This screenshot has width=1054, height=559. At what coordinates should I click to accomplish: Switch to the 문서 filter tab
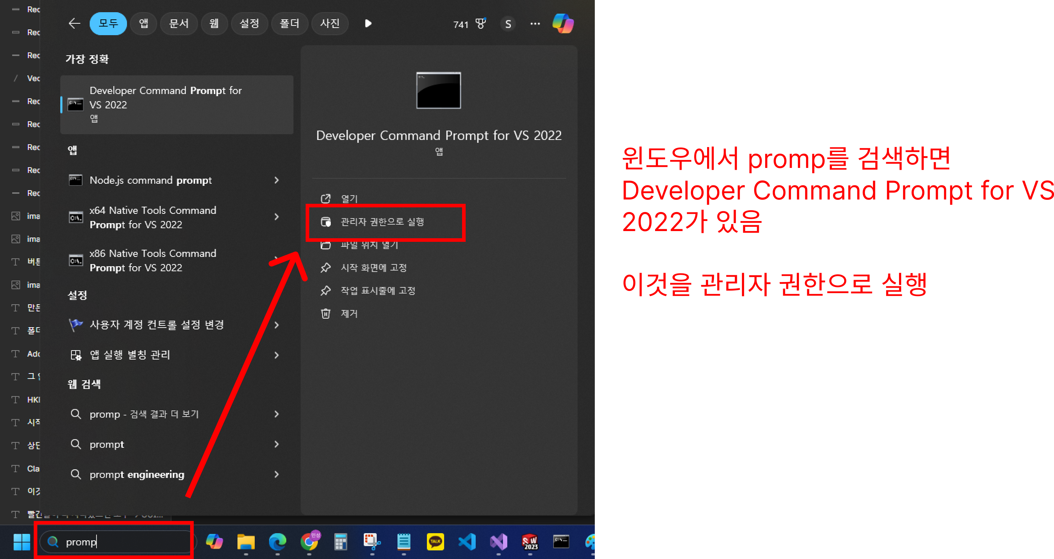click(179, 23)
